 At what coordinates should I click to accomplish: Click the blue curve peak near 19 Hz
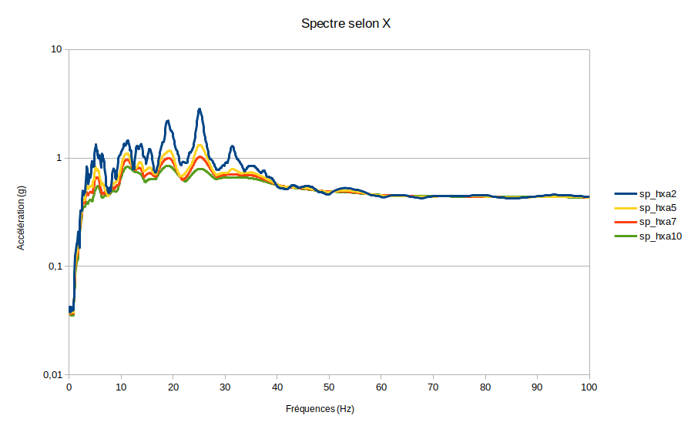168,121
